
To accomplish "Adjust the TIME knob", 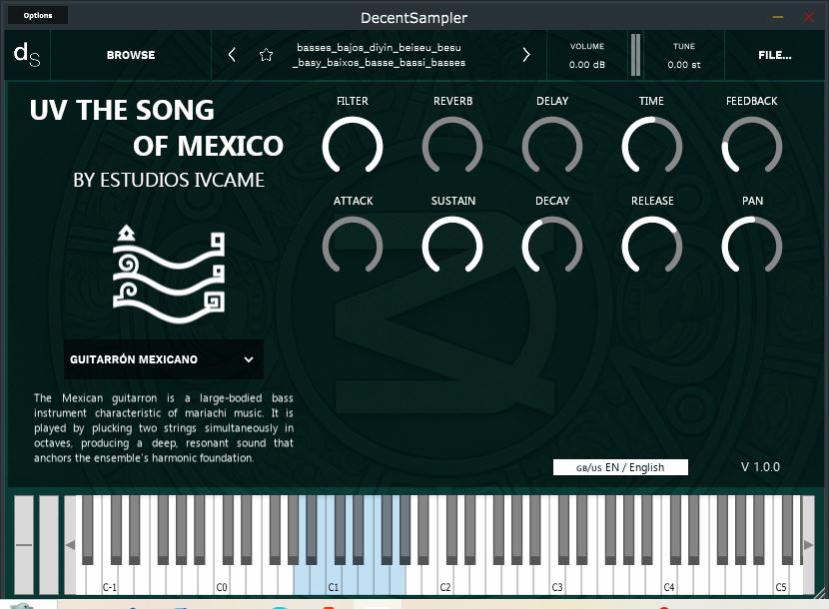I will pos(652,147).
